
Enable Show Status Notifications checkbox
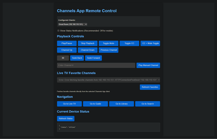[x=58, y=31]
